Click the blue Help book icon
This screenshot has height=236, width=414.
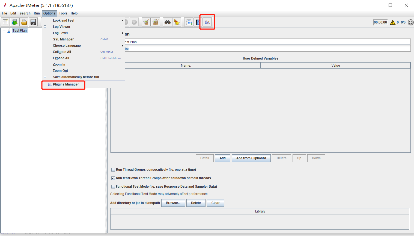click(x=198, y=22)
